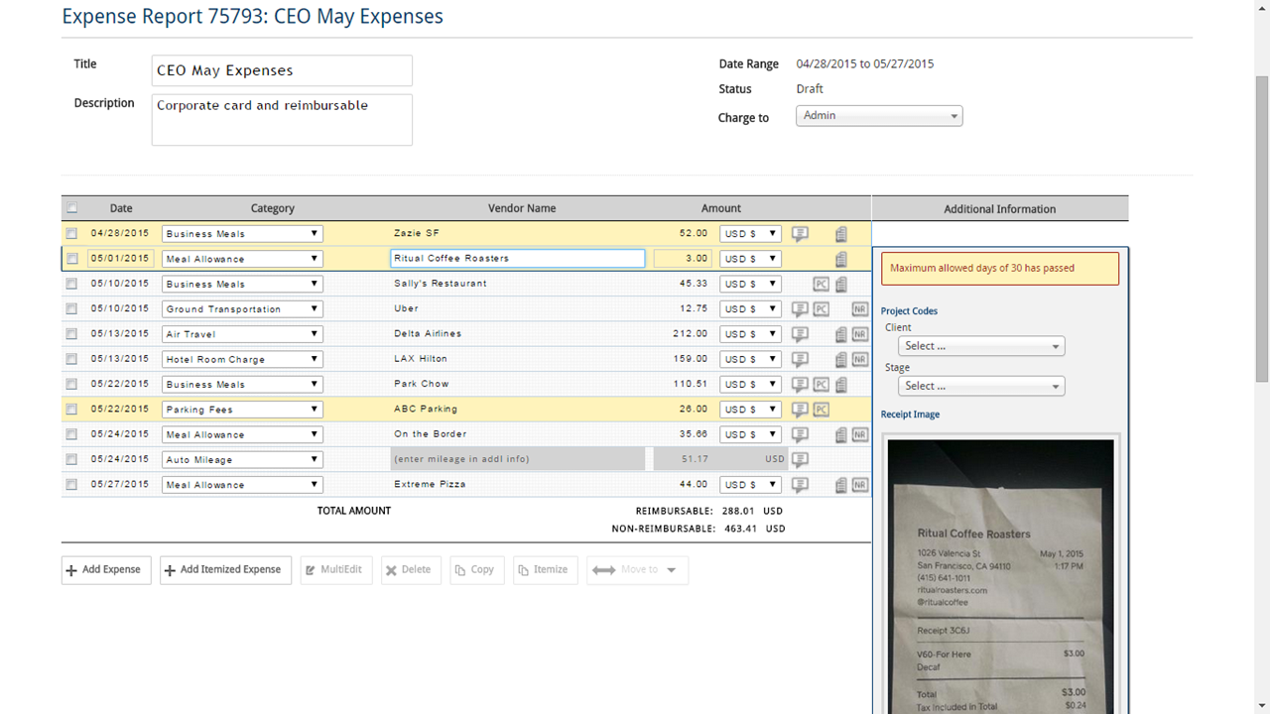Screen dimensions: 1270x714
Task: Click the PC icon on the Sally's Restaurant row
Action: pos(821,285)
